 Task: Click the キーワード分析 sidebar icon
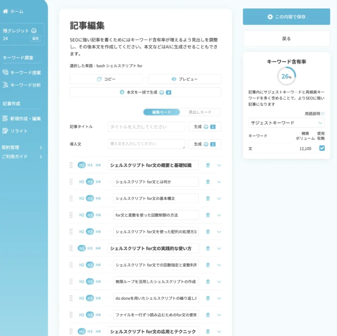[6, 85]
